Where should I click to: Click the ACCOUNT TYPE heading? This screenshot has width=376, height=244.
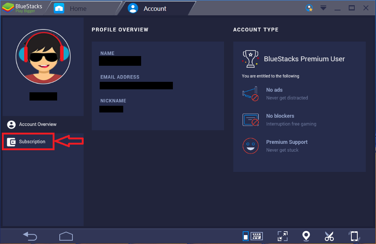pos(256,30)
